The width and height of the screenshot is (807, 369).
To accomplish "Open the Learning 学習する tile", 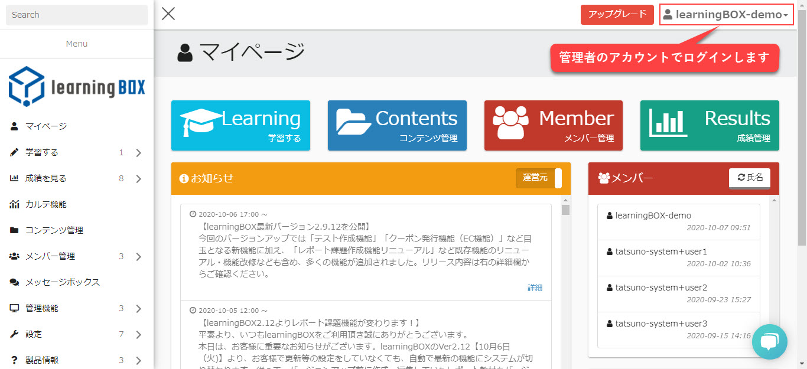I will [x=240, y=125].
